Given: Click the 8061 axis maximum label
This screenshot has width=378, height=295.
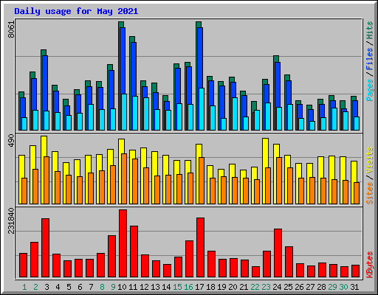Looking at the screenshot, I should [x=11, y=29].
